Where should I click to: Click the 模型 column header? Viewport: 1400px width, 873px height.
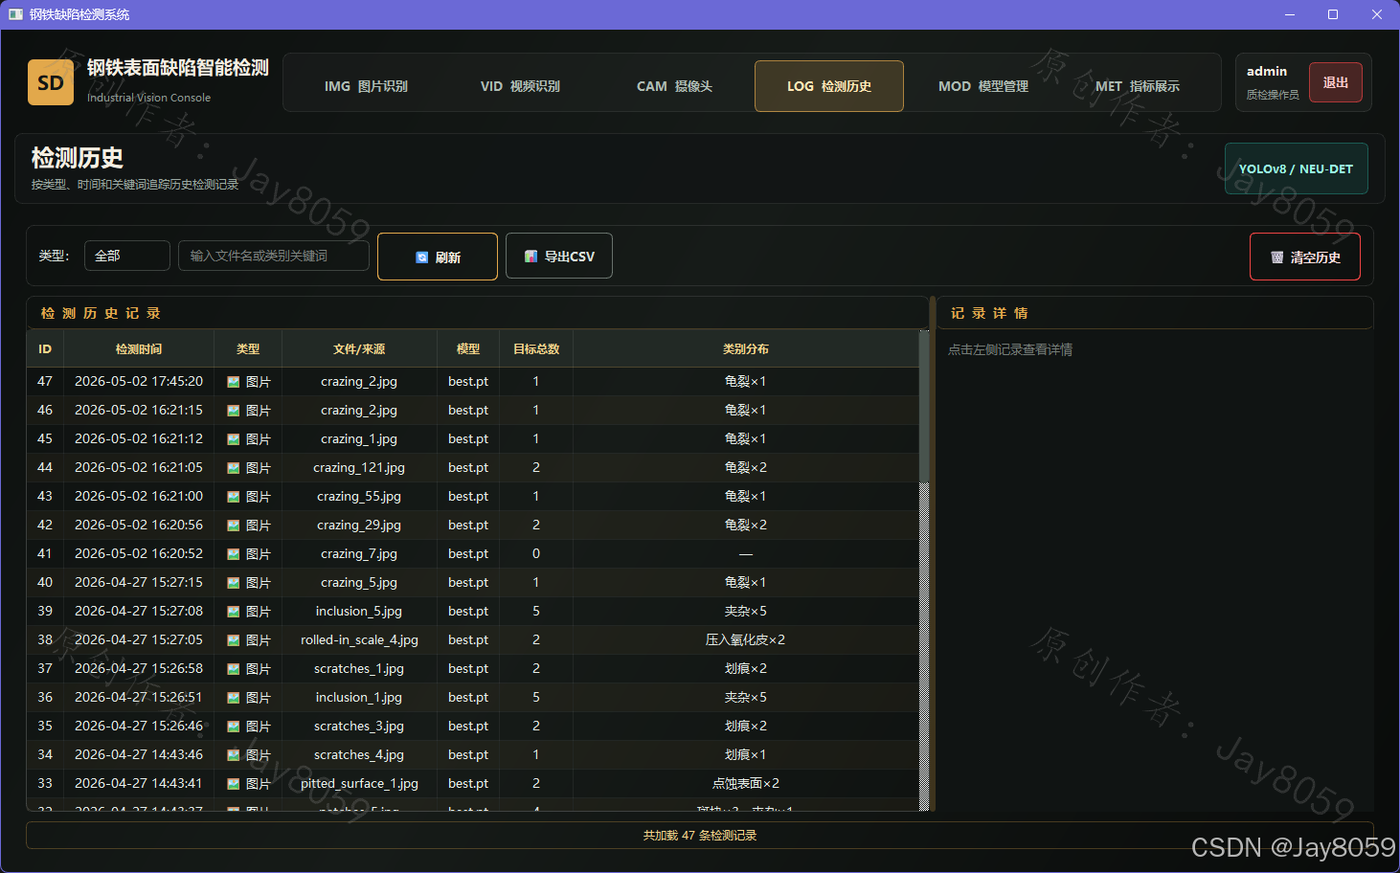468,348
